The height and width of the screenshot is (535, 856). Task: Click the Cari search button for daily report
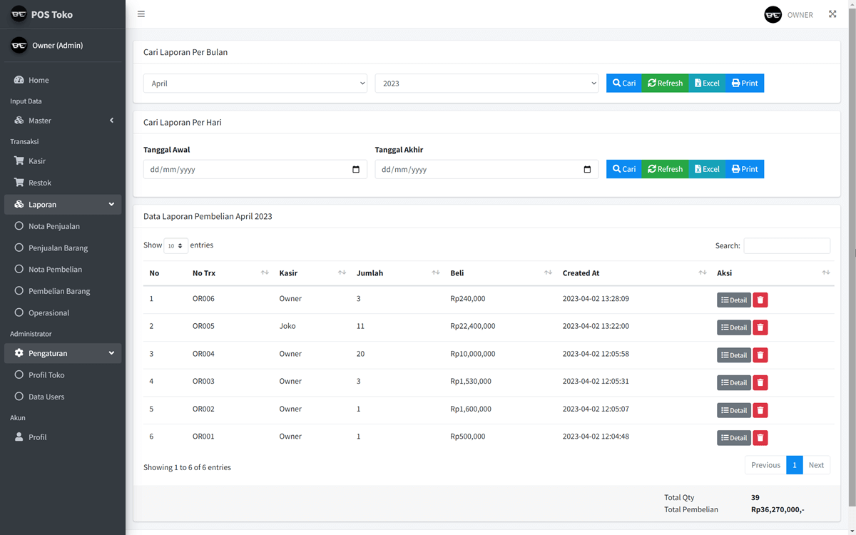624,168
